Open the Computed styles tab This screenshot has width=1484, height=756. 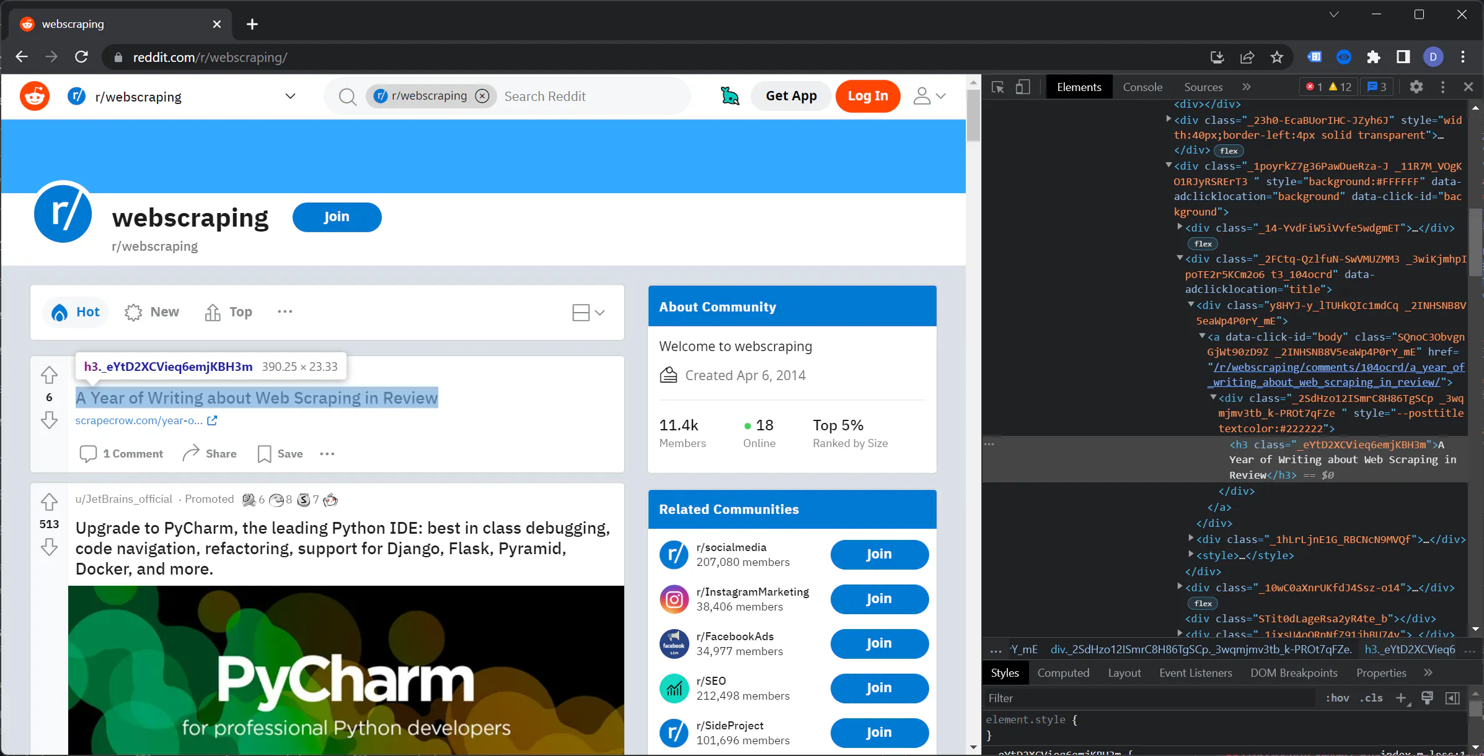[1063, 673]
